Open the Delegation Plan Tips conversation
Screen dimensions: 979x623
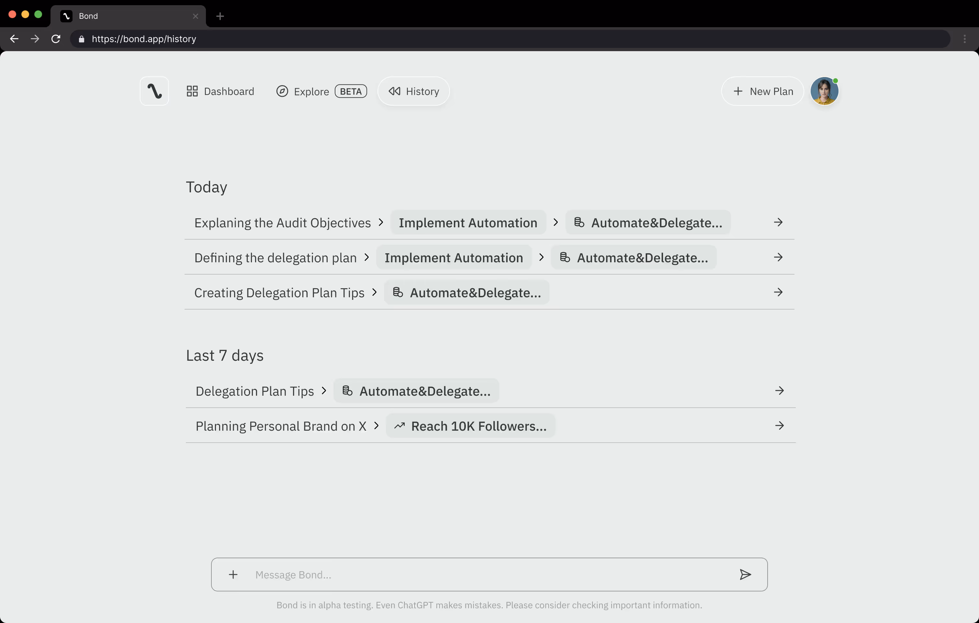(x=254, y=391)
